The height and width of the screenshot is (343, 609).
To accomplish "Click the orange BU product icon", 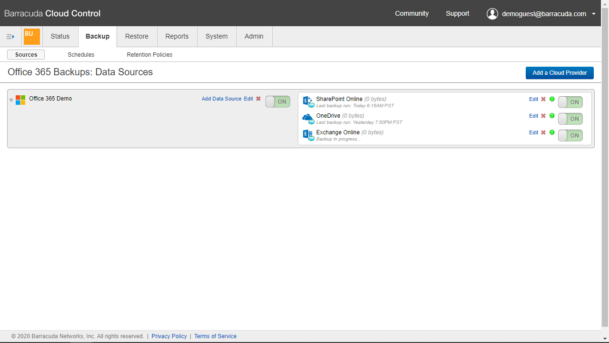I will (x=32, y=37).
